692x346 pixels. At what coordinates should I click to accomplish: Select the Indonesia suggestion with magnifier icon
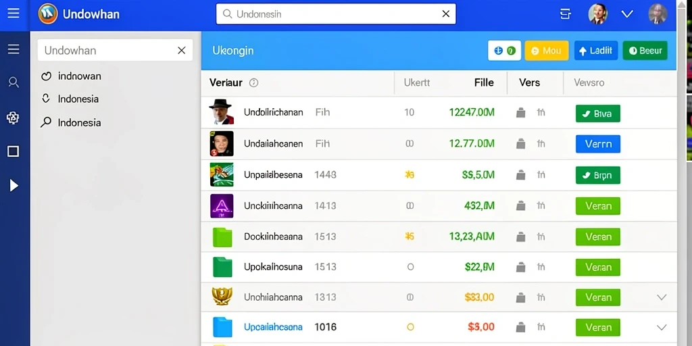click(x=79, y=123)
